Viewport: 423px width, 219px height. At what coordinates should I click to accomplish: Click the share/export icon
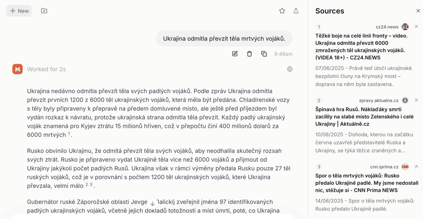[296, 11]
